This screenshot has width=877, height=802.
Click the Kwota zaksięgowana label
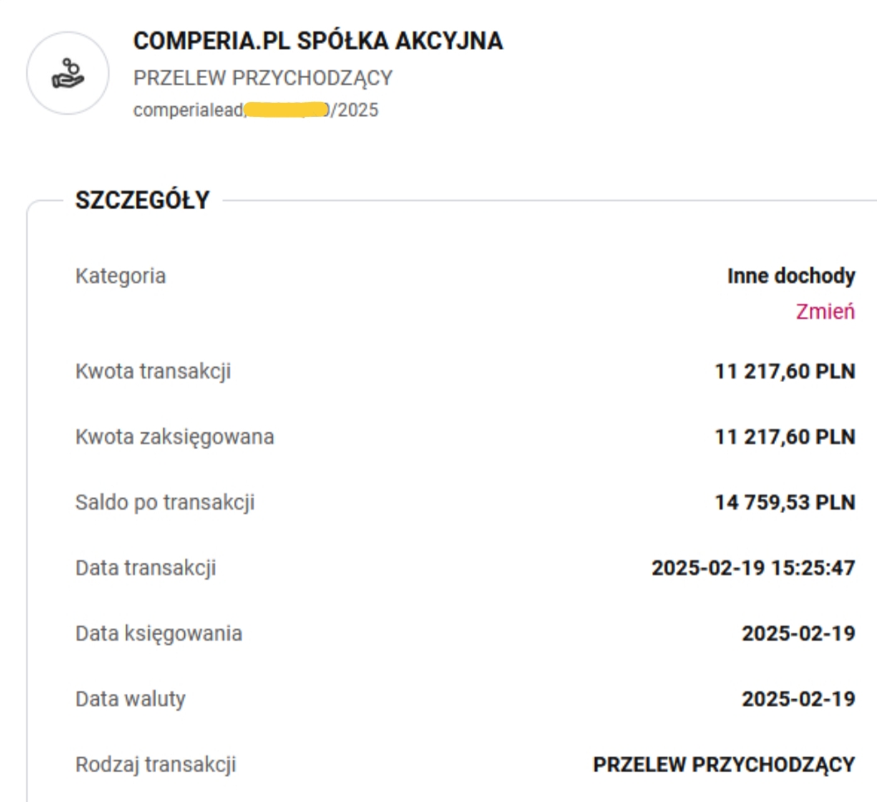175,438
